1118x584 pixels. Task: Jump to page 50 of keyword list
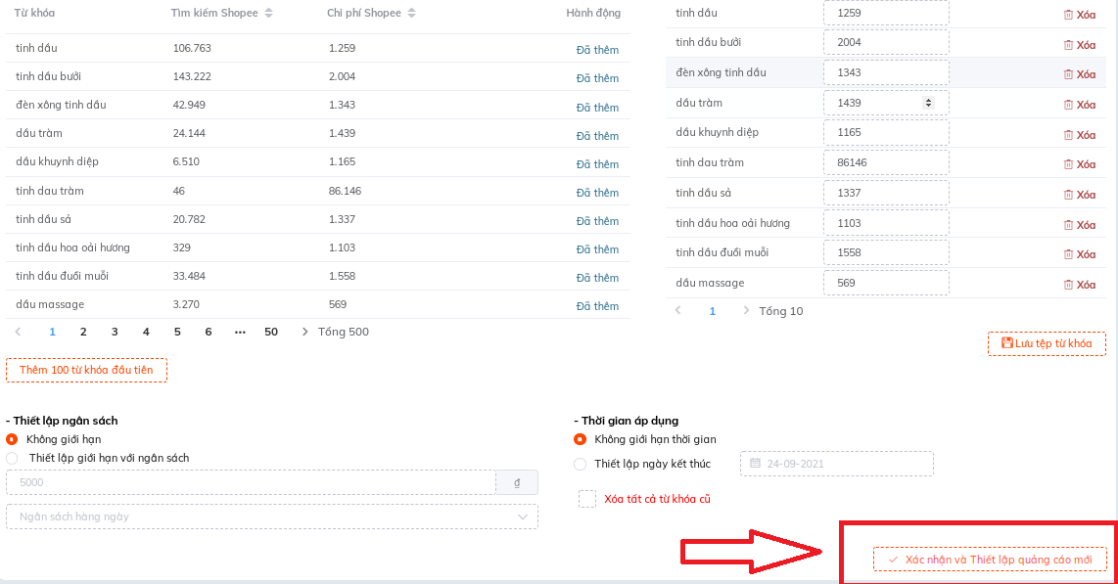pyautogui.click(x=271, y=332)
